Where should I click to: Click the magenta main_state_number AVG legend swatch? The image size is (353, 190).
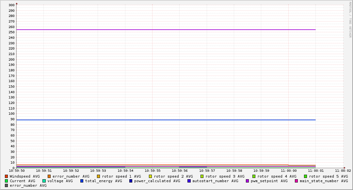tap(297, 181)
